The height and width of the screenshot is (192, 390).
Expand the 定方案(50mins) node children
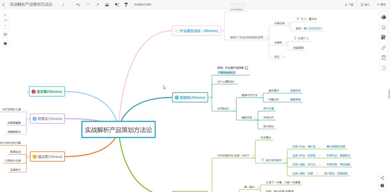pos(27,92)
